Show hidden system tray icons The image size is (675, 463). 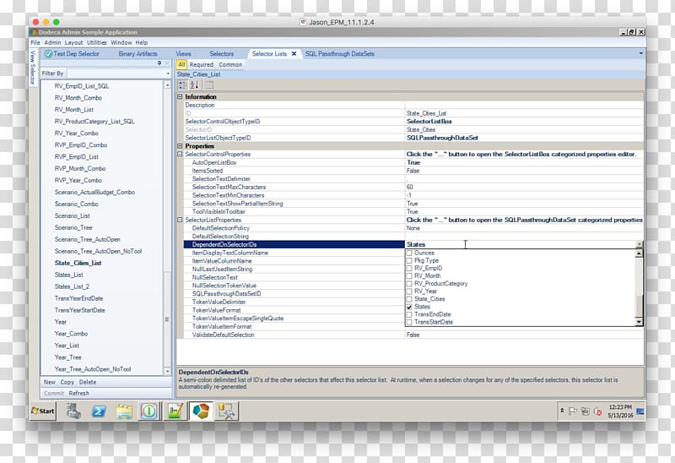(562, 411)
